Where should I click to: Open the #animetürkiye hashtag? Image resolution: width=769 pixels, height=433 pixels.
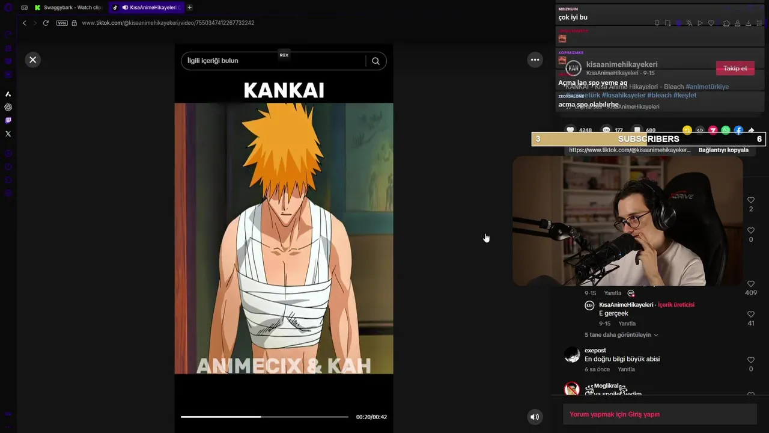tap(707, 87)
